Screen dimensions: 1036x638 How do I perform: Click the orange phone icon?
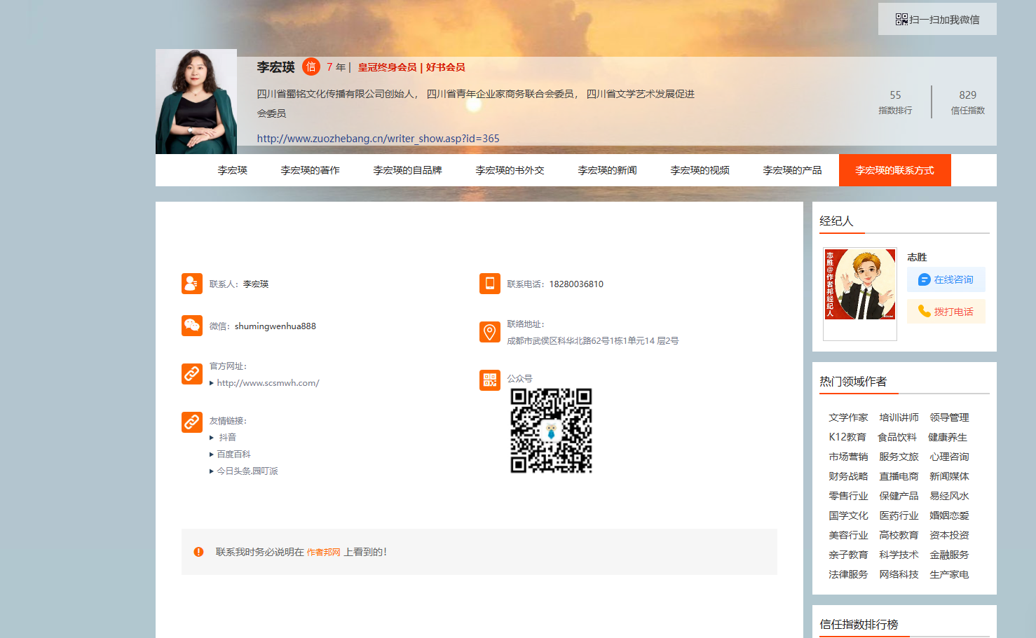(489, 284)
